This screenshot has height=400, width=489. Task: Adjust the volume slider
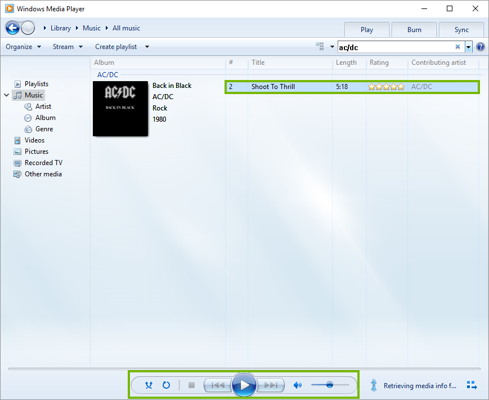(329, 385)
